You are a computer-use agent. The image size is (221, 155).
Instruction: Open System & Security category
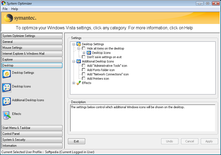pyautogui.click(x=32, y=140)
